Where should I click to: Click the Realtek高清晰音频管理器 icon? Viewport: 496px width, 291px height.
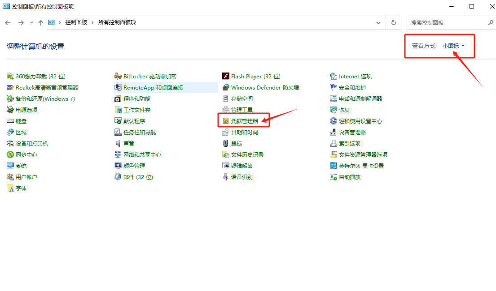click(10, 87)
